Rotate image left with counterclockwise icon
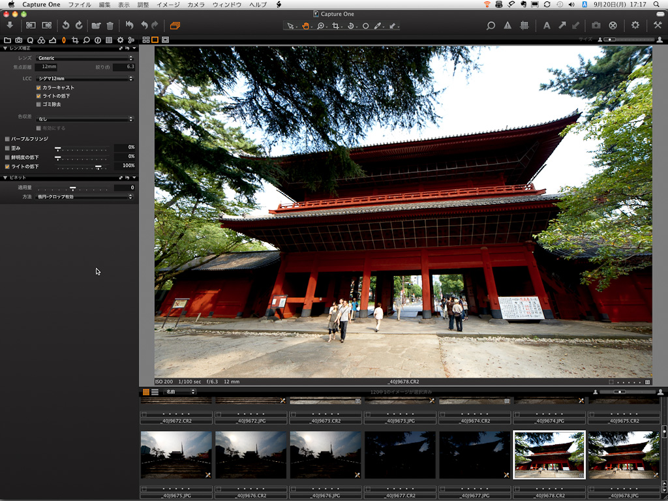 point(65,25)
